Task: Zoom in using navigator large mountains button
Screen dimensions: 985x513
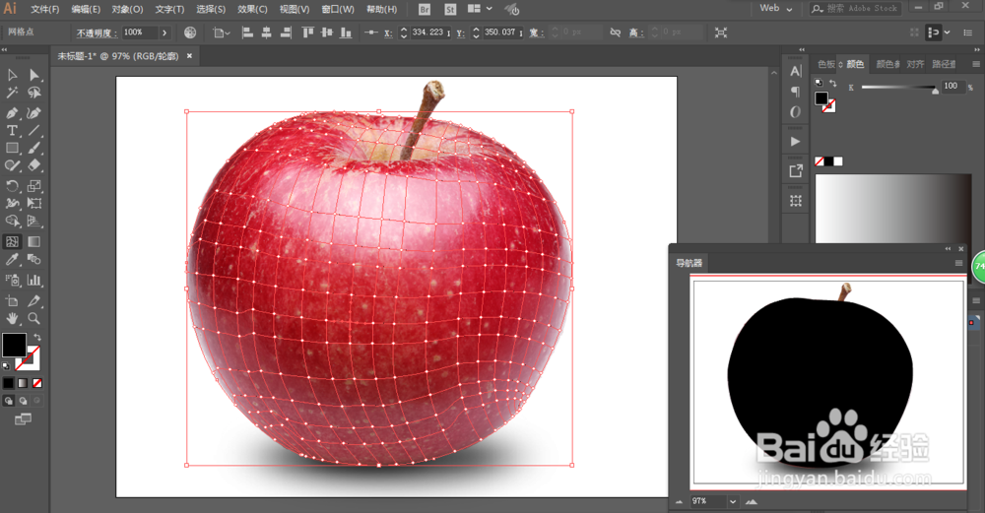Action: click(752, 502)
